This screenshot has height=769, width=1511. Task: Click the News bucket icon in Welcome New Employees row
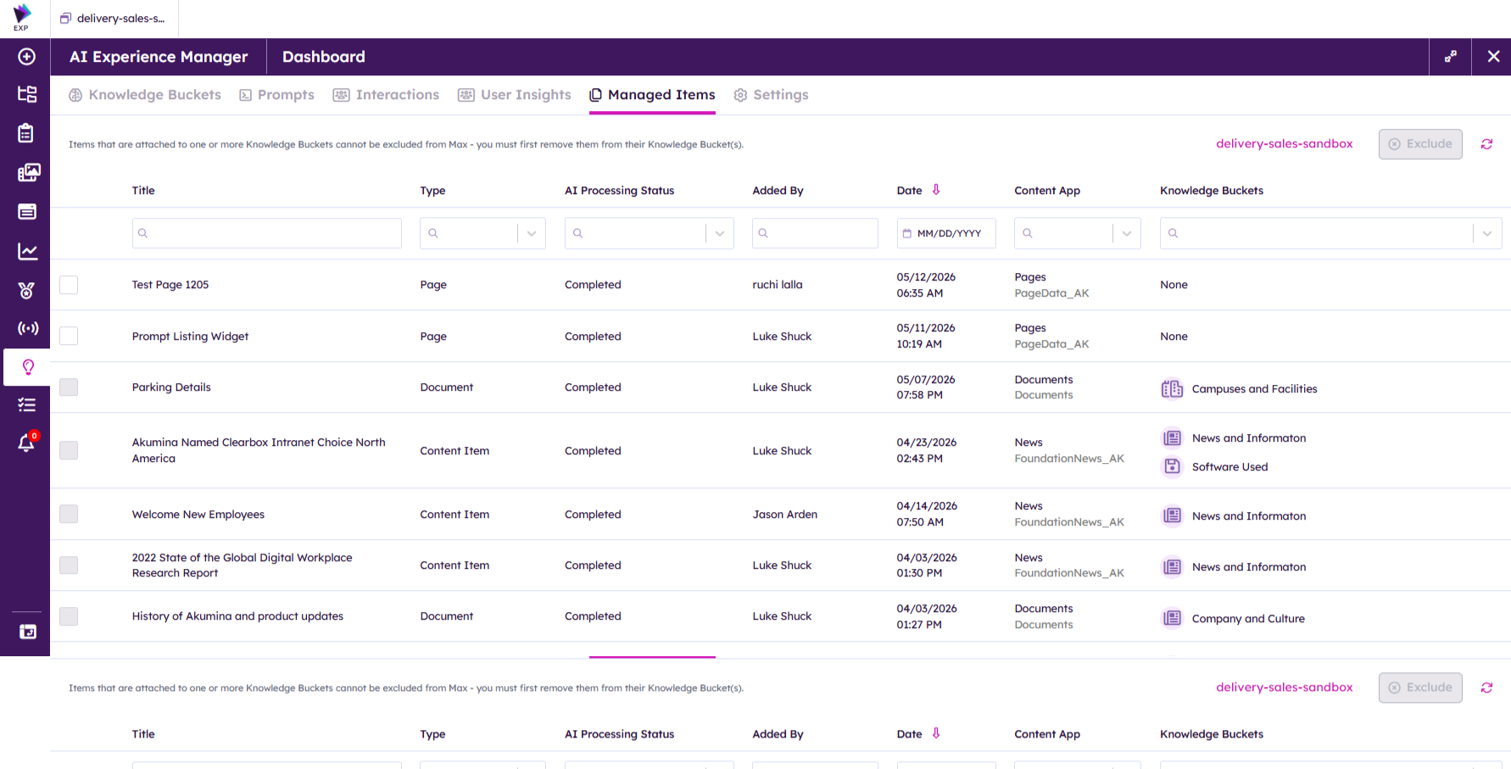1172,515
